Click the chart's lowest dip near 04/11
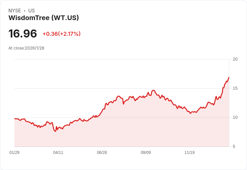The width and height of the screenshot is (247, 170). click(55, 131)
